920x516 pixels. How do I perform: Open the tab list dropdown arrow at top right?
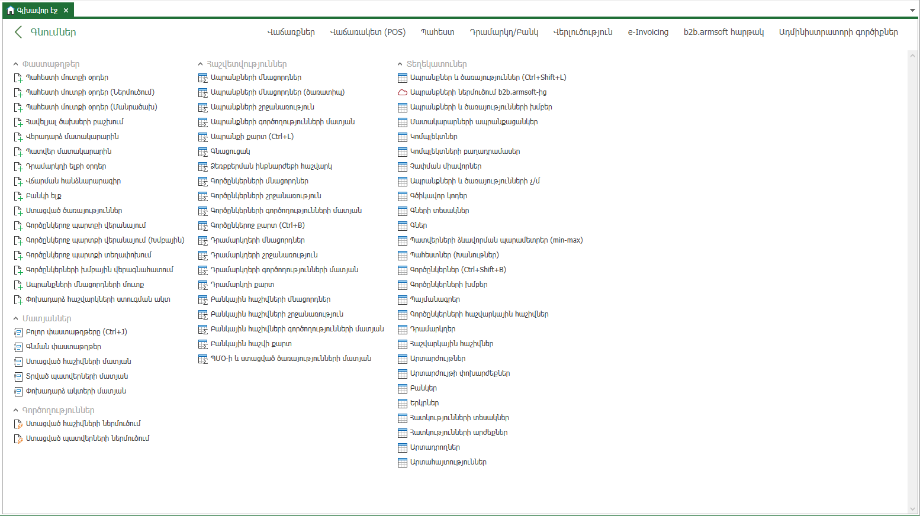912,10
